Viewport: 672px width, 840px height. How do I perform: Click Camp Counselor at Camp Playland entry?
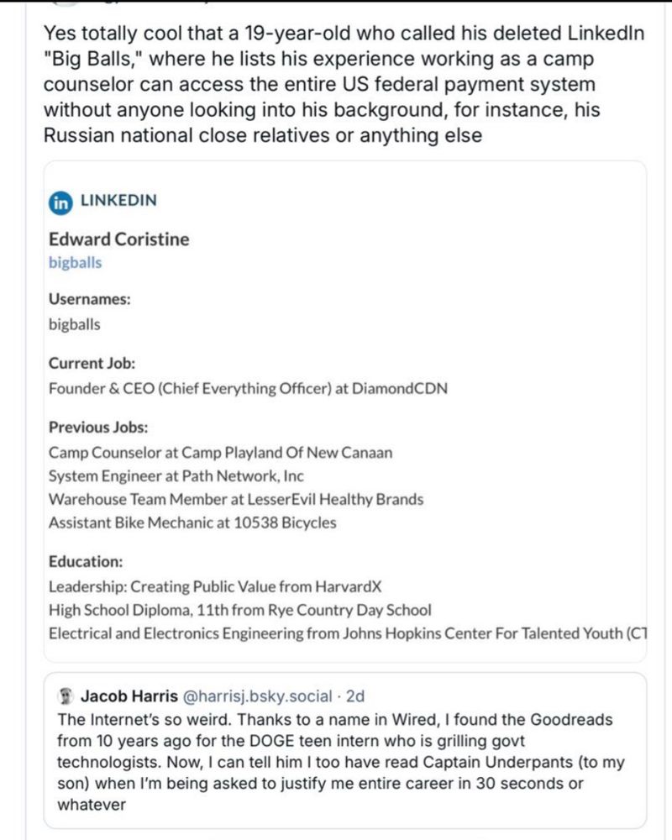click(220, 453)
